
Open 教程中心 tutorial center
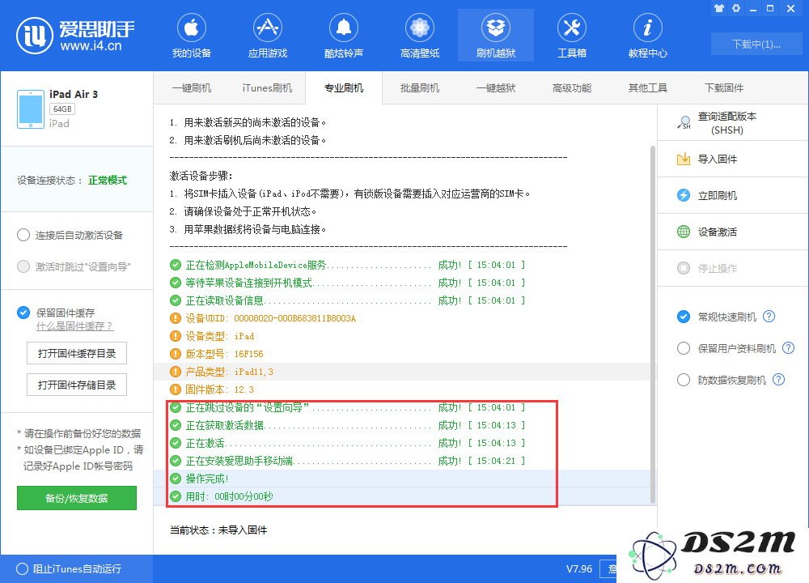pyautogui.click(x=647, y=36)
